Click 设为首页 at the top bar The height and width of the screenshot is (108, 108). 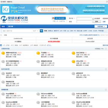tap(3, 2)
